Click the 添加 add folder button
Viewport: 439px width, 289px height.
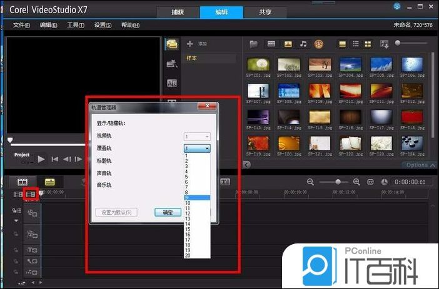pos(196,44)
